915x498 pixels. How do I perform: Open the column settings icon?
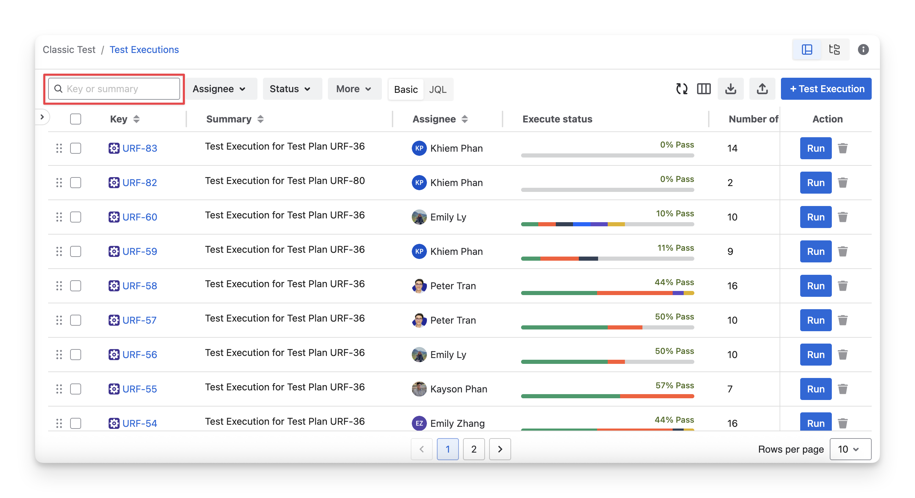(704, 89)
